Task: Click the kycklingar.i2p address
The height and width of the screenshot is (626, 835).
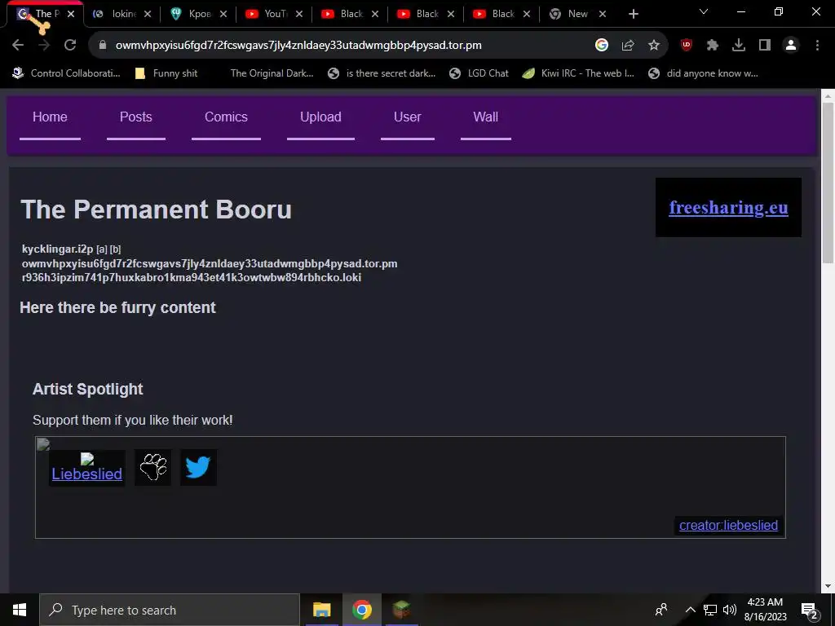Action: click(x=58, y=249)
